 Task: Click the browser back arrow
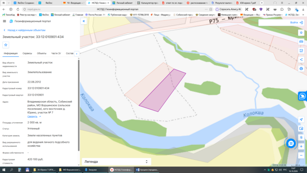(x=4, y=9)
